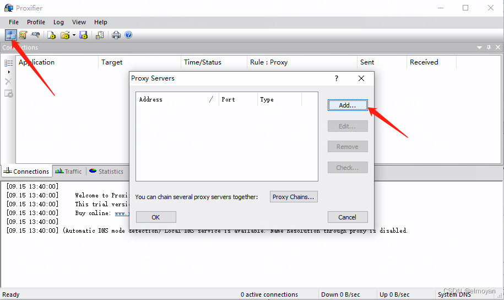Open Connections panel options dropdown arrow
The image size is (504, 300).
coord(479,47)
